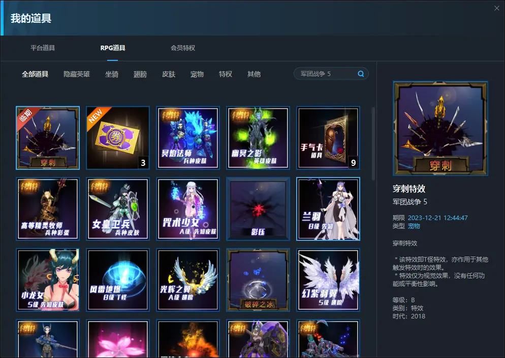Select the 兰羽 B级 先知 item

point(328,209)
